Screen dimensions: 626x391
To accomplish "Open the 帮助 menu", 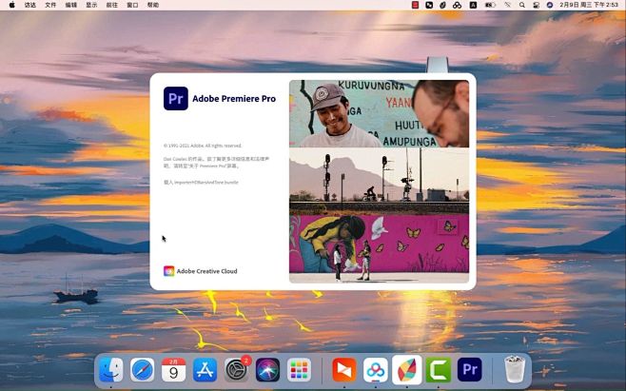I will click(x=153, y=5).
